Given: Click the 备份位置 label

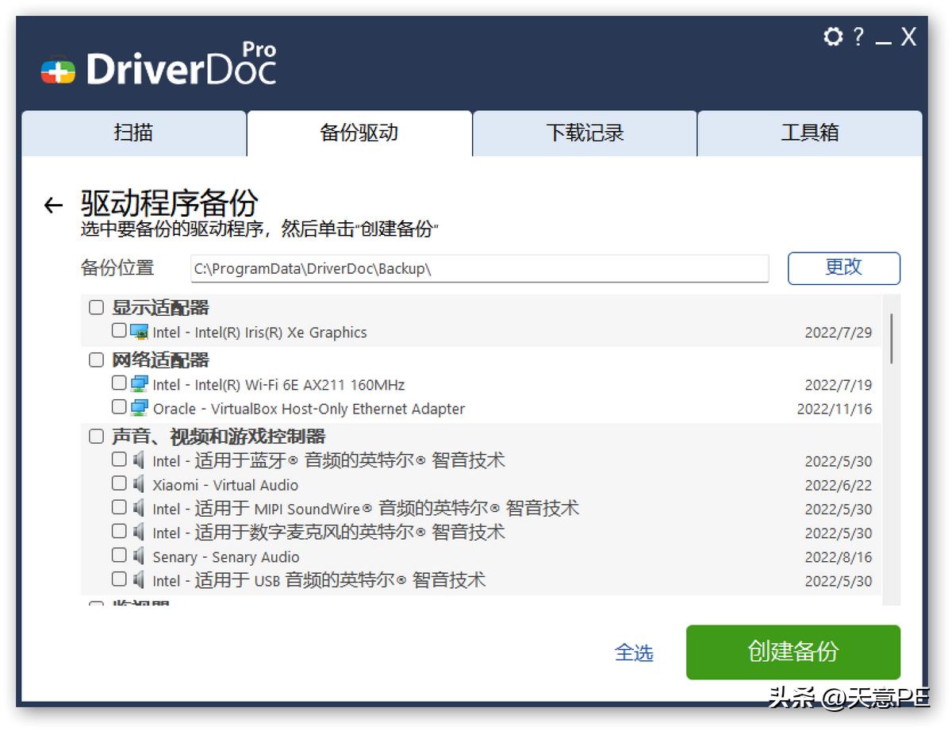Looking at the screenshot, I should 117,267.
